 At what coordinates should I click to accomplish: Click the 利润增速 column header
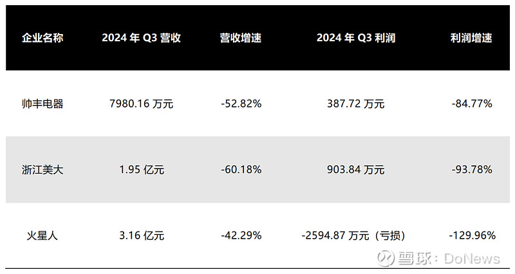coord(471,38)
